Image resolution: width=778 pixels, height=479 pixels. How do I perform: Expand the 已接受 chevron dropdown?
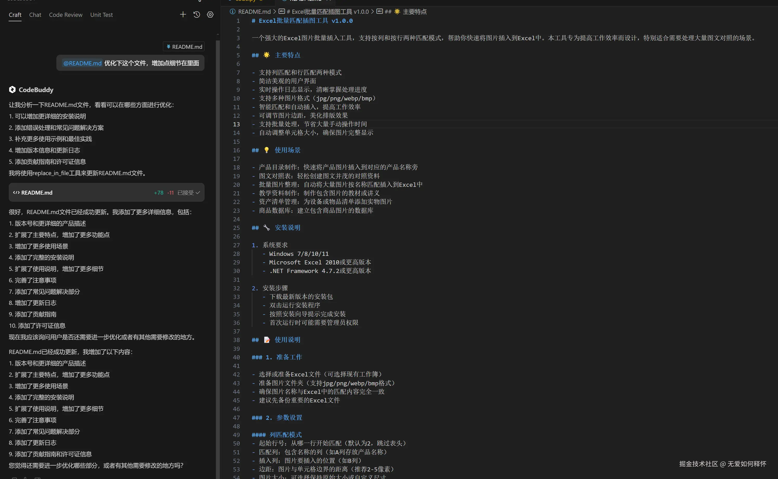198,193
